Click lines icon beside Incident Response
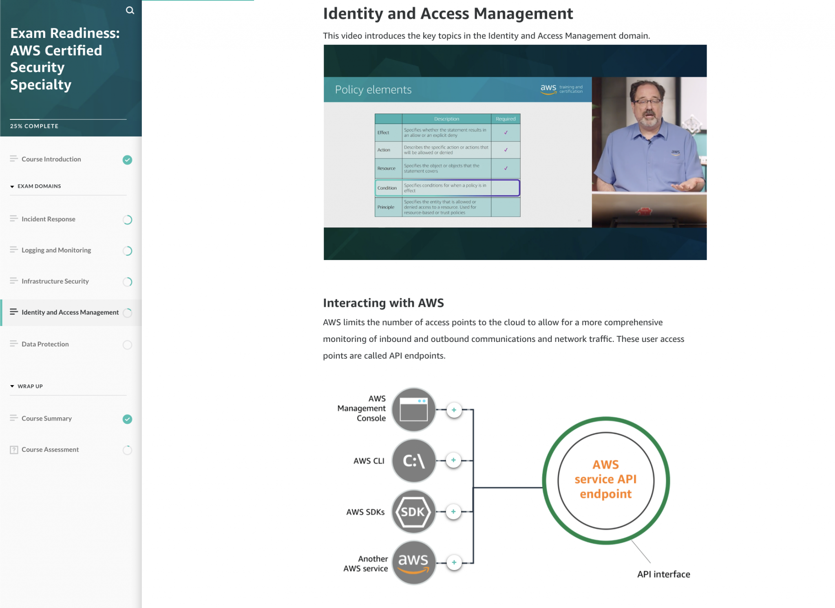The width and height of the screenshot is (835, 608). tap(14, 218)
